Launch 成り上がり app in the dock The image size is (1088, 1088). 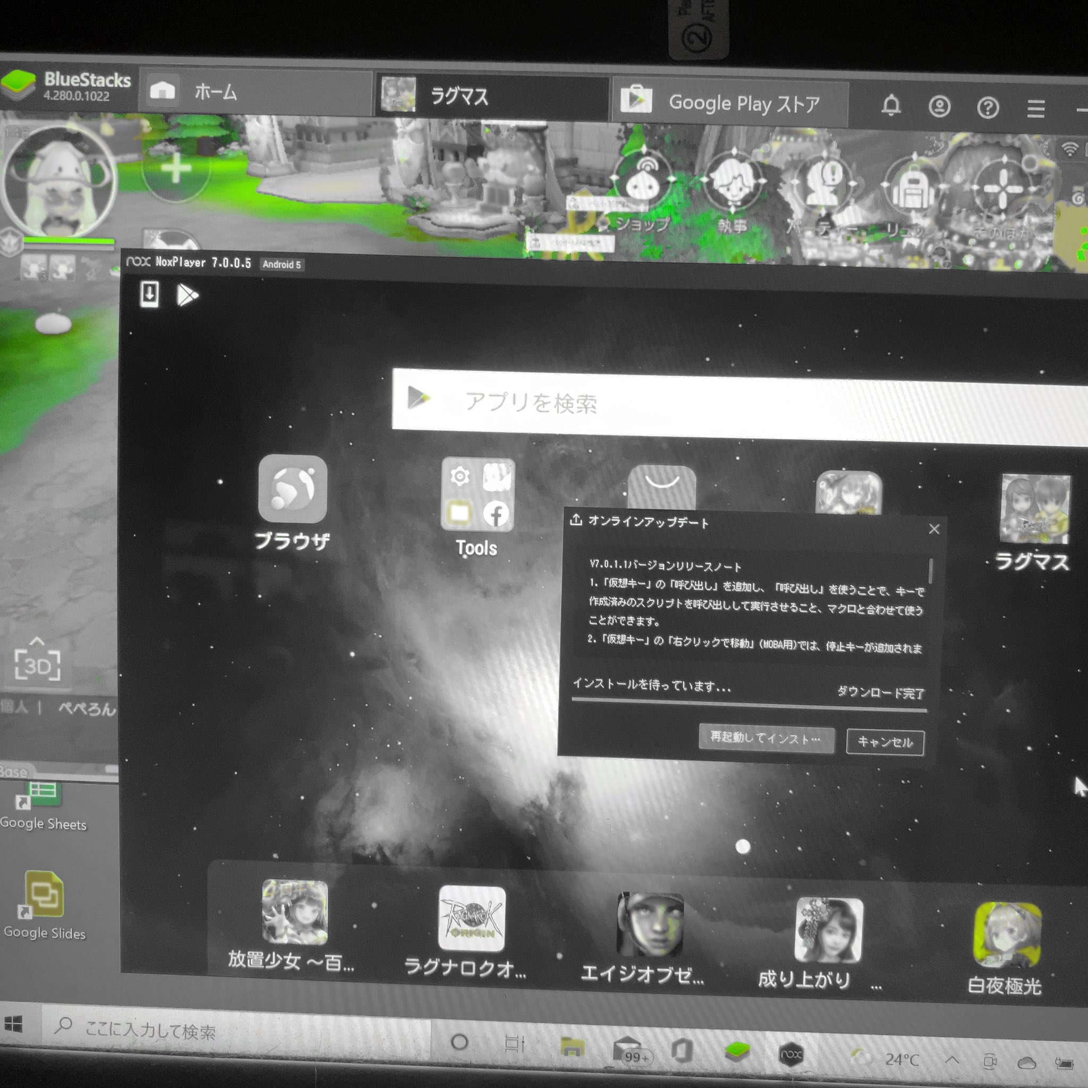point(828,930)
